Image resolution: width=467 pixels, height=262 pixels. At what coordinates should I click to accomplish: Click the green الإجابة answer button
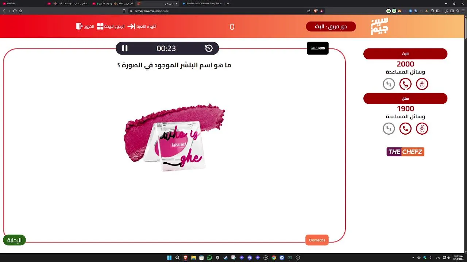point(14,240)
